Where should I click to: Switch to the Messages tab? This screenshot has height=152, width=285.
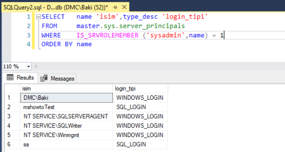pos(57,78)
